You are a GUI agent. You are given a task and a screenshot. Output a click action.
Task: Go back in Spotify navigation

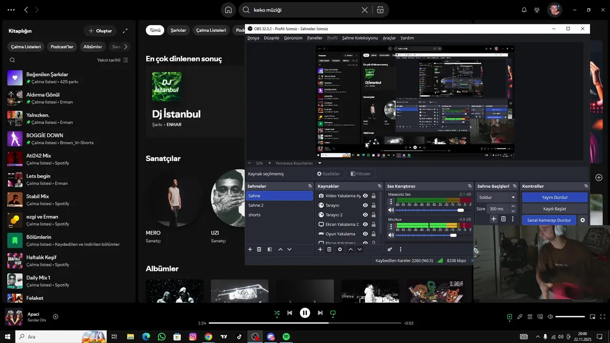coord(26,10)
